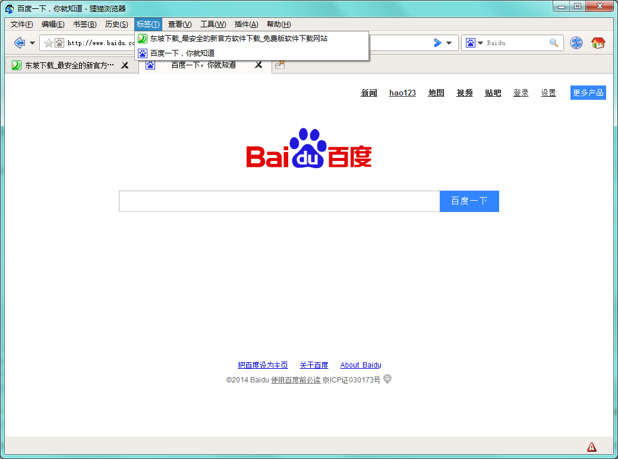
Task: Click the green favicon on 东坡下载 tab
Action: click(x=17, y=65)
